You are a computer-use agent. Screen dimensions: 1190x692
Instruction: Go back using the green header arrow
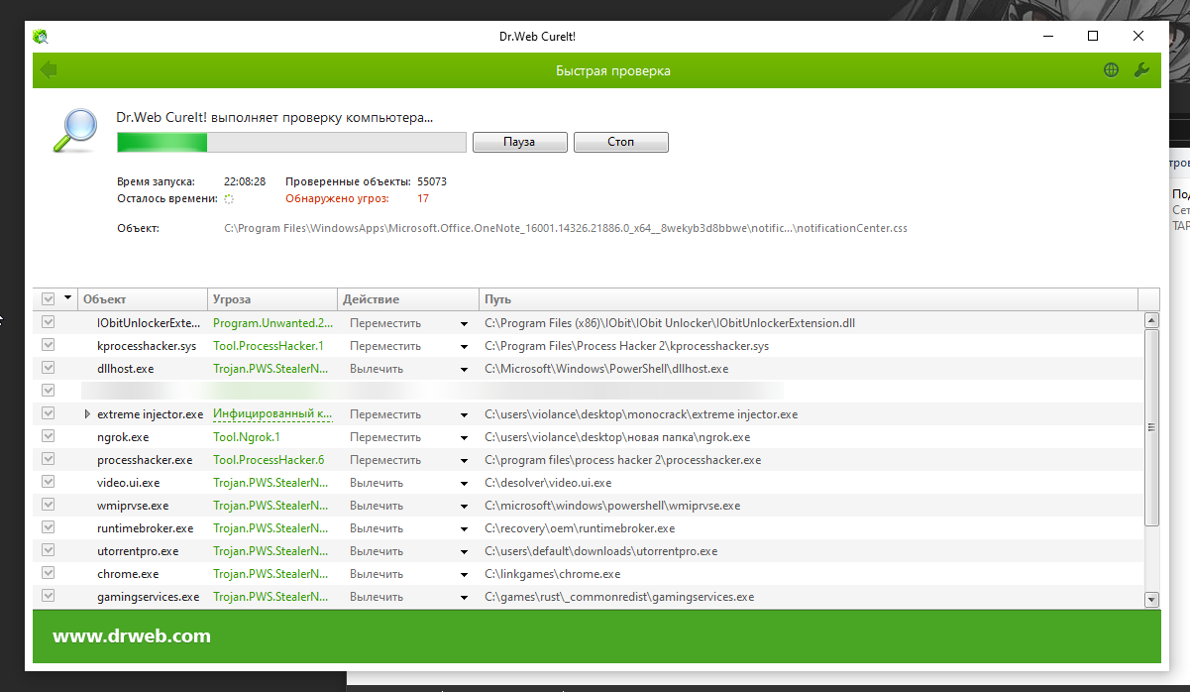49,70
